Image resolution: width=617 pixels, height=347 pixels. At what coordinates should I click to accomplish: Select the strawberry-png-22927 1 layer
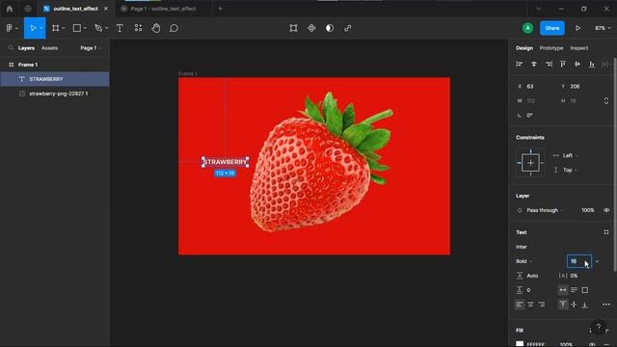pos(55,93)
